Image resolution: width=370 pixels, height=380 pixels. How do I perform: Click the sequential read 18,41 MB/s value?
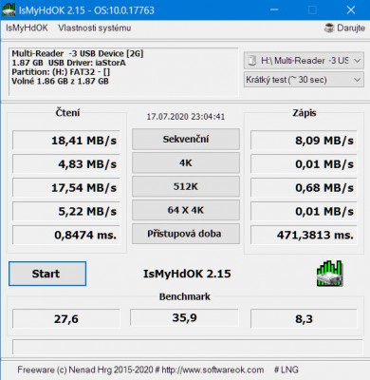click(66, 140)
